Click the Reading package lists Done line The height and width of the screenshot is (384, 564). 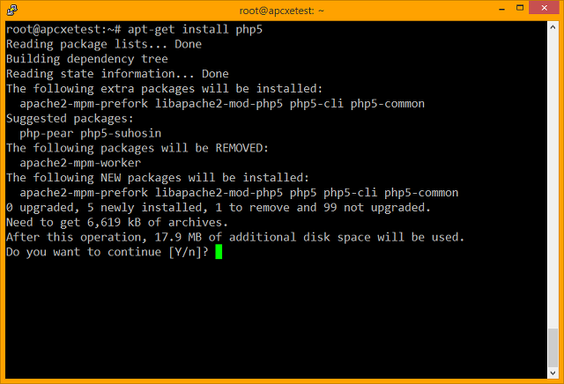tap(104, 44)
